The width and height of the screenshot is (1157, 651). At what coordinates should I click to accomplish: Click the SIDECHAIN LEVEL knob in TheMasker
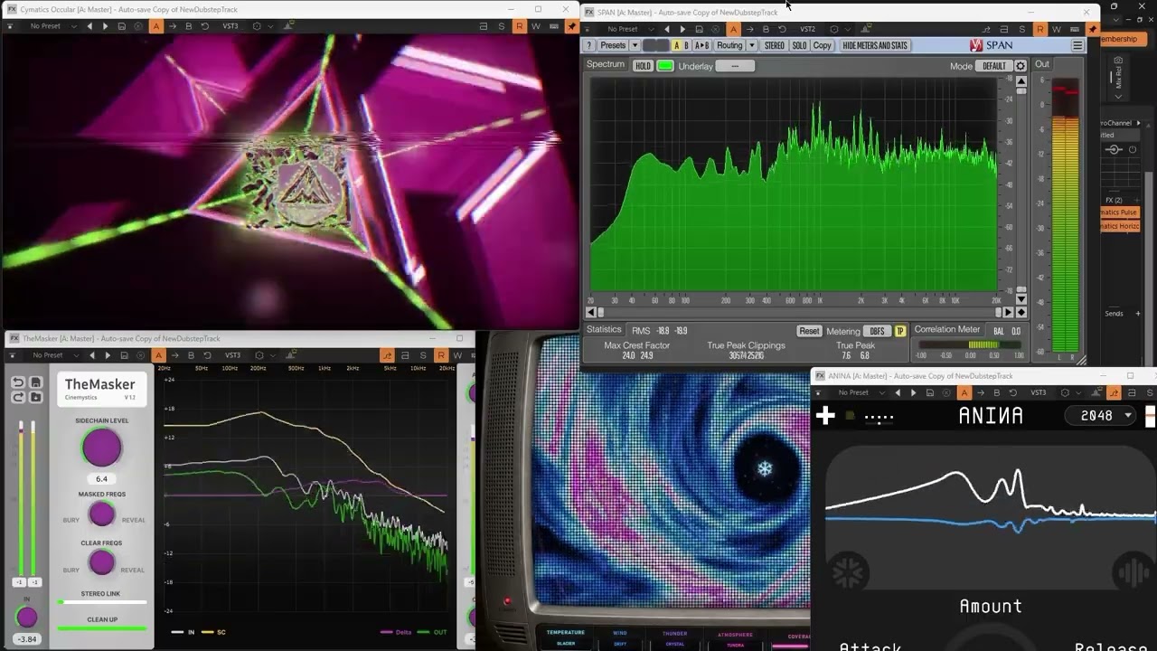coord(101,448)
